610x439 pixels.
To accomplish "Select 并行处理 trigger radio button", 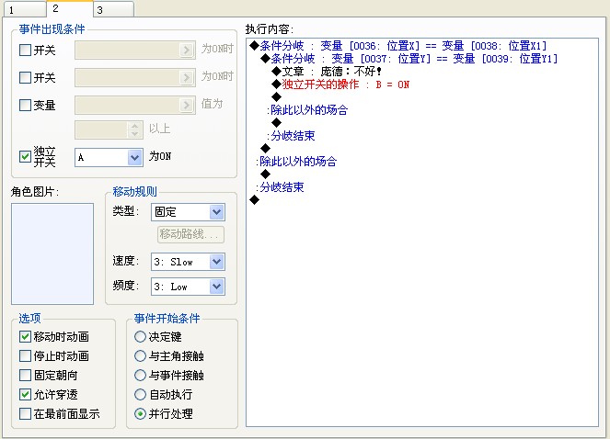I will point(140,414).
